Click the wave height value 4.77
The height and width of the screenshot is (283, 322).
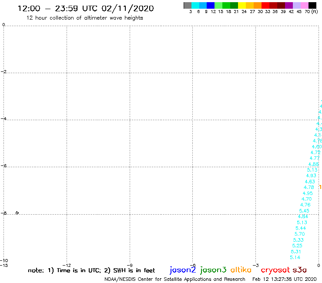click(x=315, y=158)
